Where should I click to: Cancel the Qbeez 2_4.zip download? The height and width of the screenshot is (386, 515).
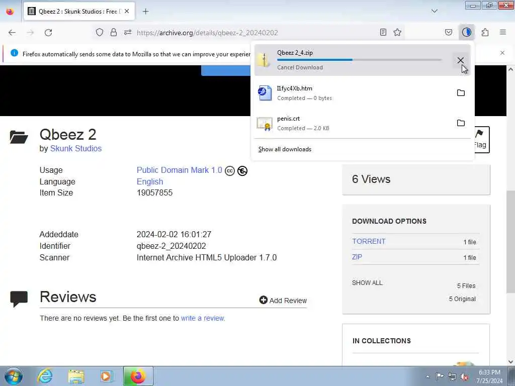click(461, 60)
